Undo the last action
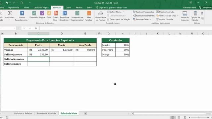 pyautogui.click(x=7, y=3)
